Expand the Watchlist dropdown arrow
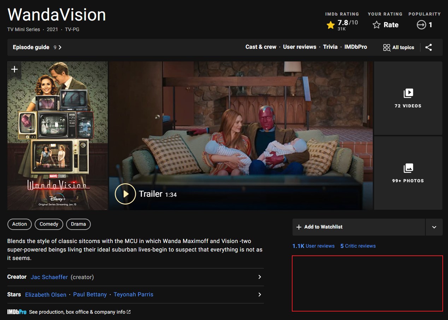 pyautogui.click(x=434, y=227)
